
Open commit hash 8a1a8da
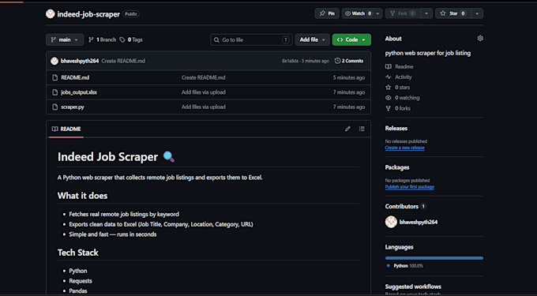290,61
